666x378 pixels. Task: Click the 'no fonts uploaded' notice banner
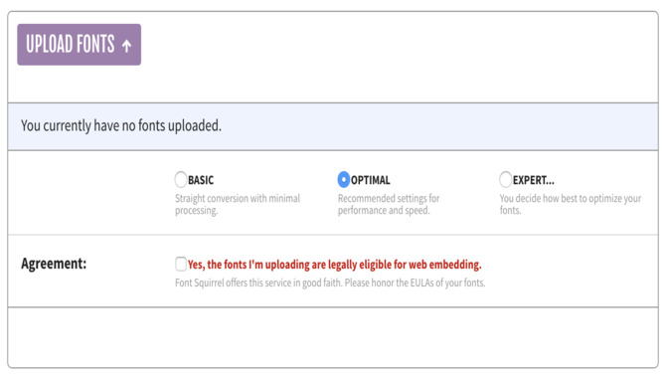pos(333,126)
